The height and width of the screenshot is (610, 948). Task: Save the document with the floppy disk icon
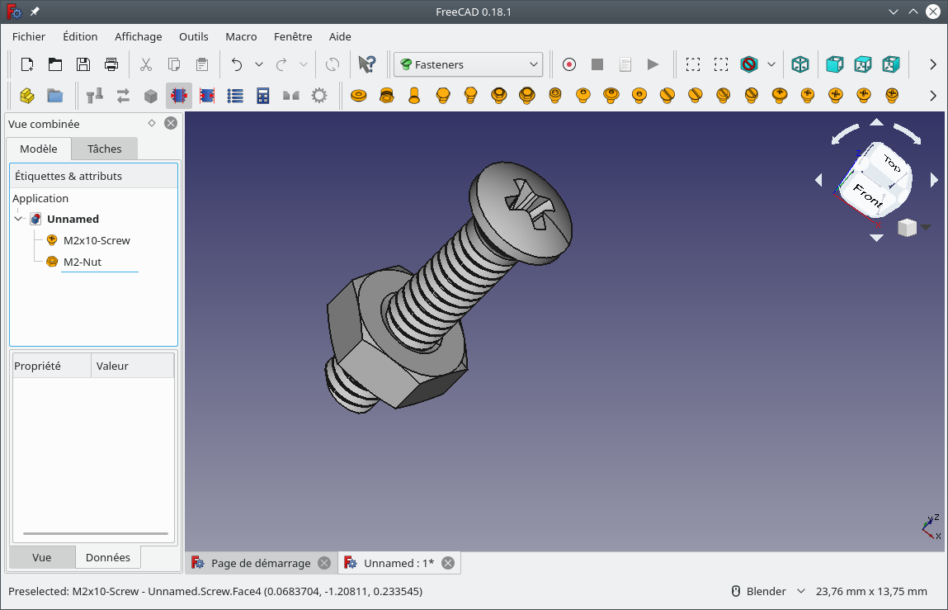coord(83,64)
